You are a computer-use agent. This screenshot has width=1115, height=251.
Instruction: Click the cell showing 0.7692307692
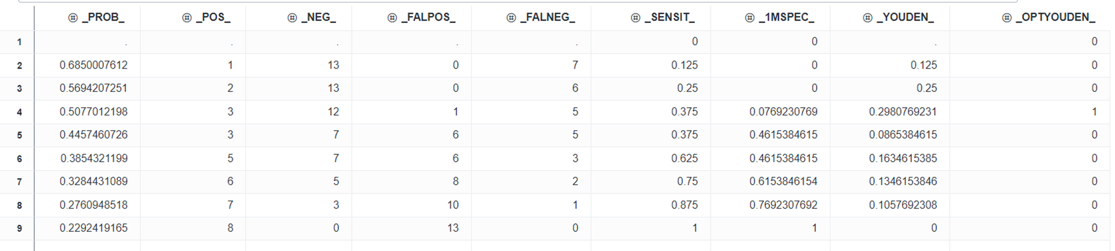click(784, 205)
